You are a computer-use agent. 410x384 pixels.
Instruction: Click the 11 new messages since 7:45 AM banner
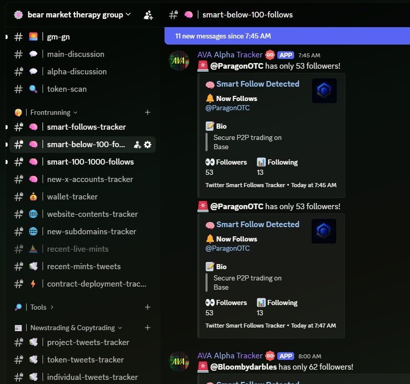coord(287,36)
